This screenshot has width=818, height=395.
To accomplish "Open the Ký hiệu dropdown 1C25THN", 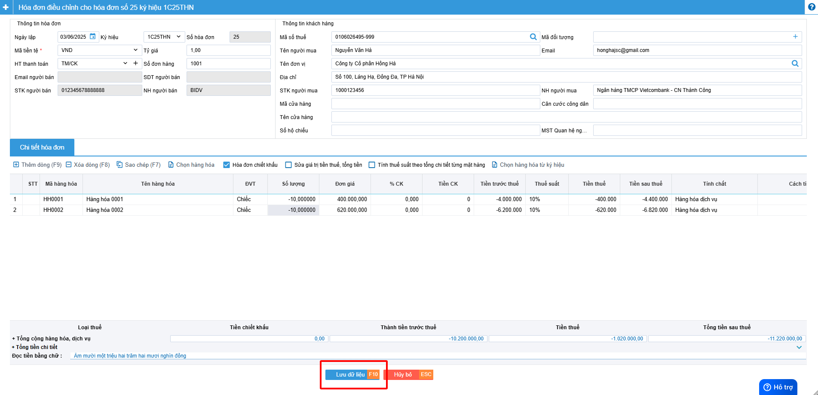I will click(164, 37).
